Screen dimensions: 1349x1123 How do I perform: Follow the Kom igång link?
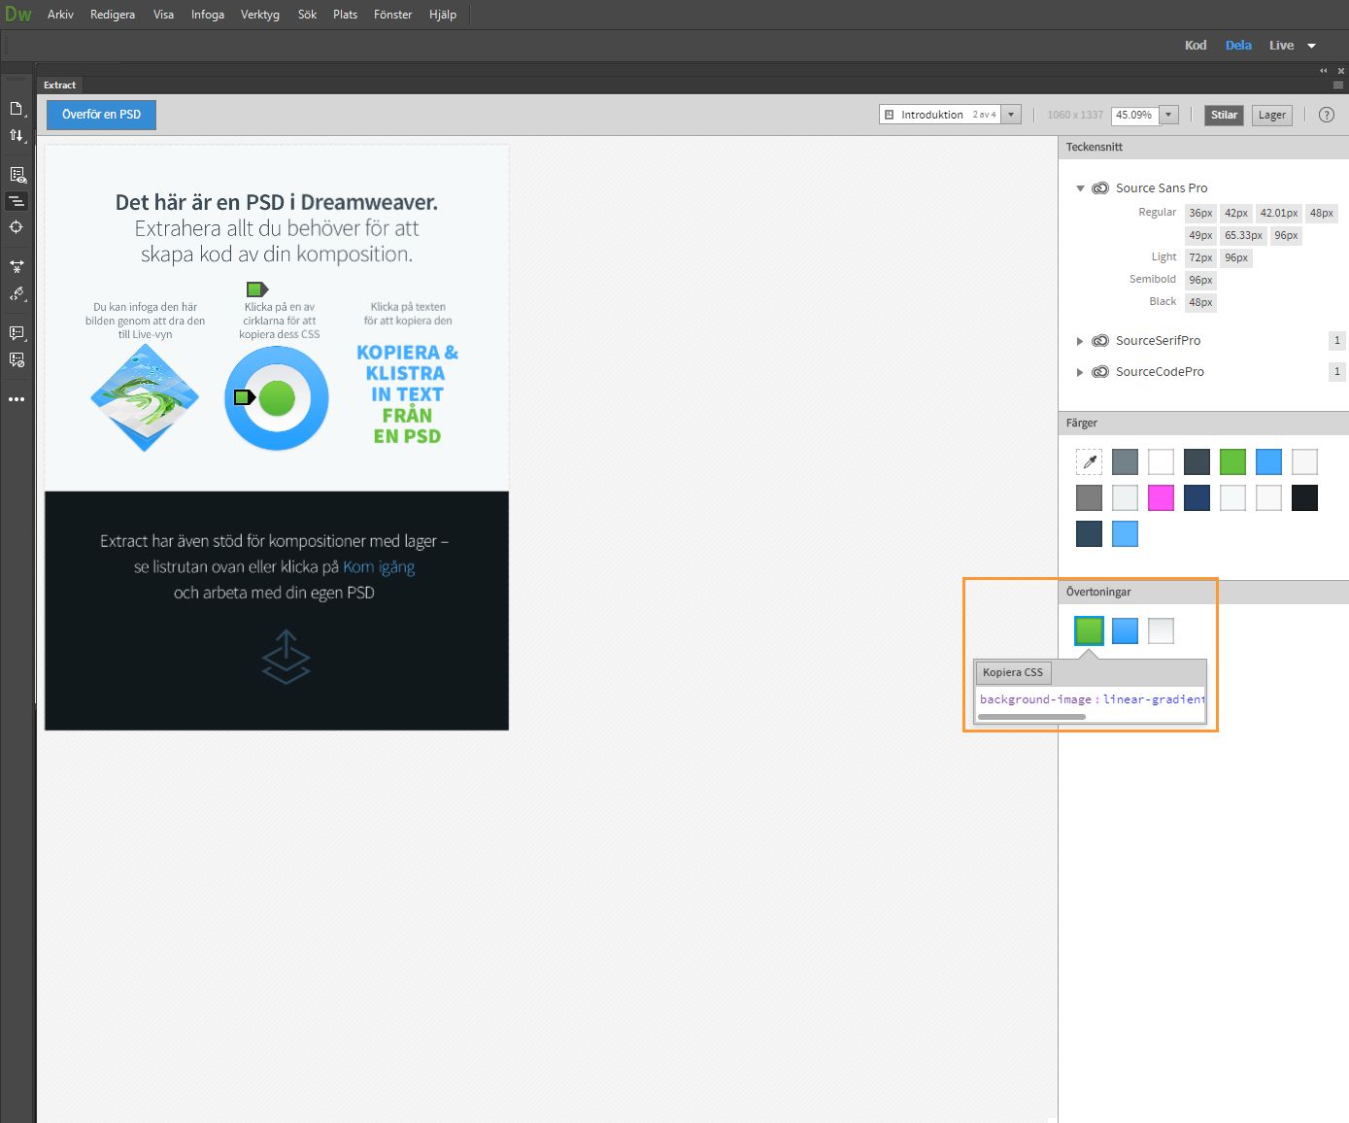pos(379,567)
